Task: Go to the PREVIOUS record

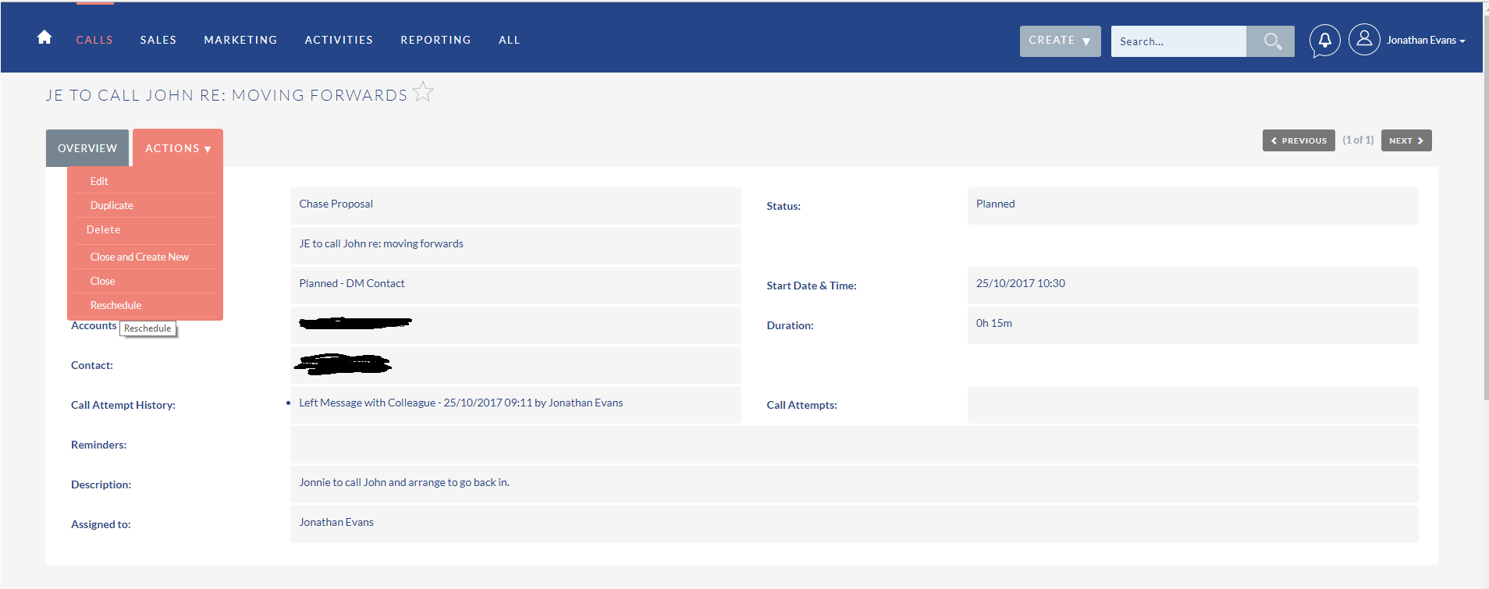Action: (1299, 140)
